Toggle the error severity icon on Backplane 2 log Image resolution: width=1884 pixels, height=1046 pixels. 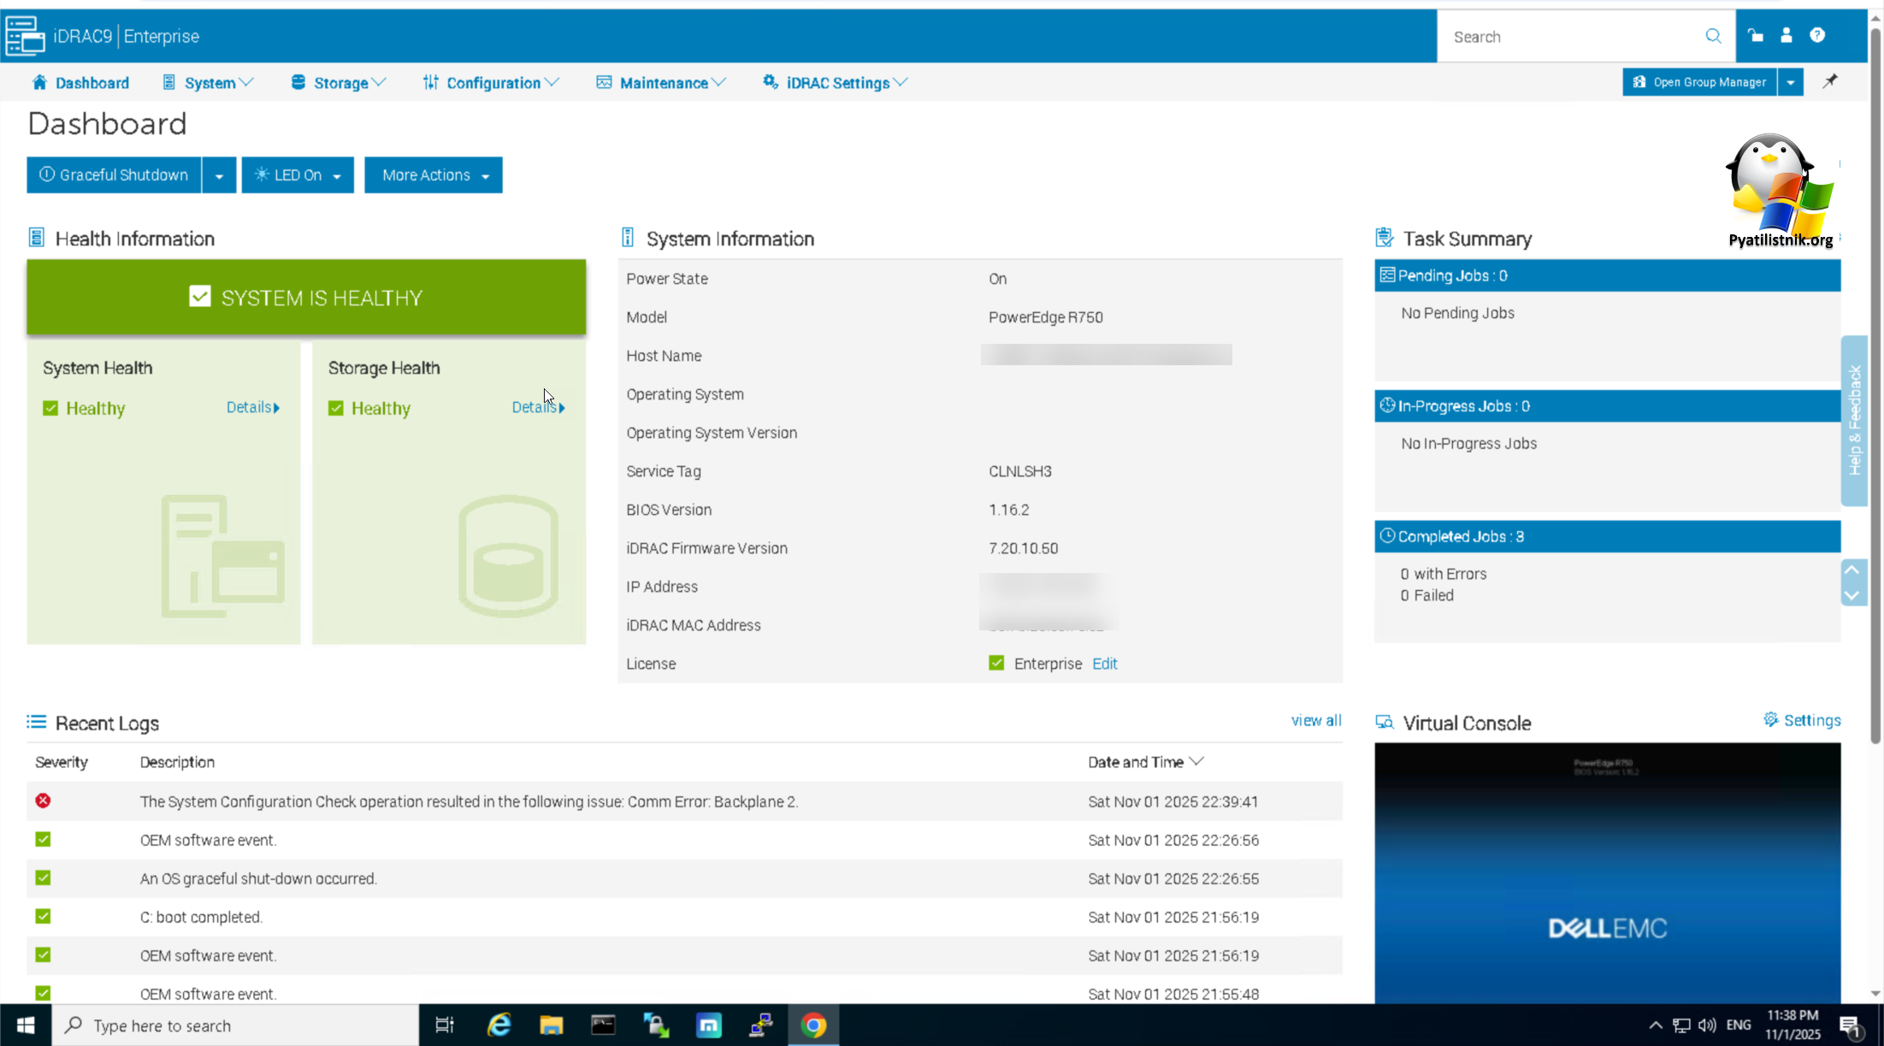click(43, 801)
